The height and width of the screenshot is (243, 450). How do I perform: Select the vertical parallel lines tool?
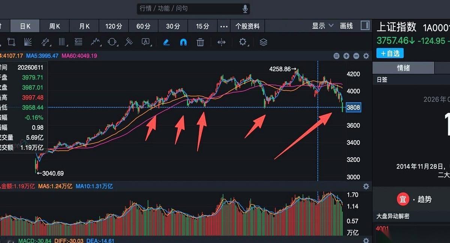click(62, 42)
